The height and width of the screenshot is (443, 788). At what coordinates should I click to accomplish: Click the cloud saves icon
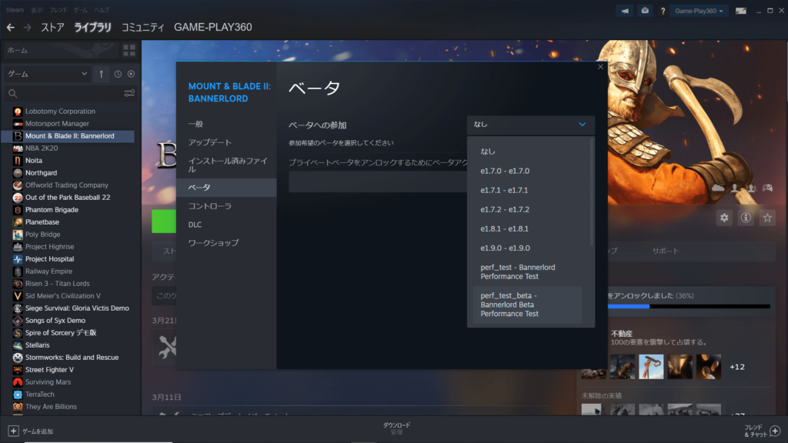718,188
